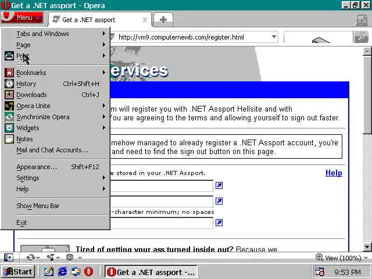Click the closed tabs trash icon
This screenshot has height=279, width=372.
(x=362, y=20)
